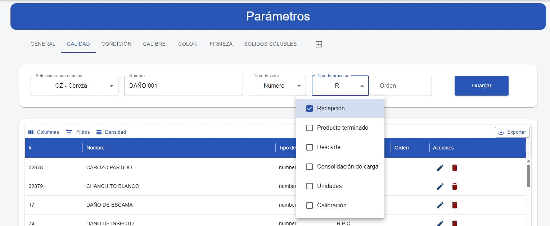This screenshot has height=226, width=550.
Task: Click the Nombre input field
Action: (x=184, y=86)
